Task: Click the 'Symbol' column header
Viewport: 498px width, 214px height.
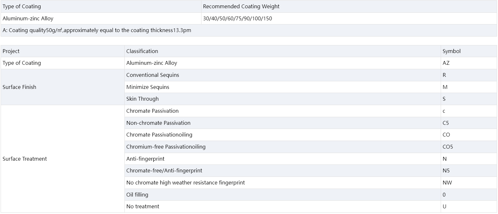Action: (452, 51)
